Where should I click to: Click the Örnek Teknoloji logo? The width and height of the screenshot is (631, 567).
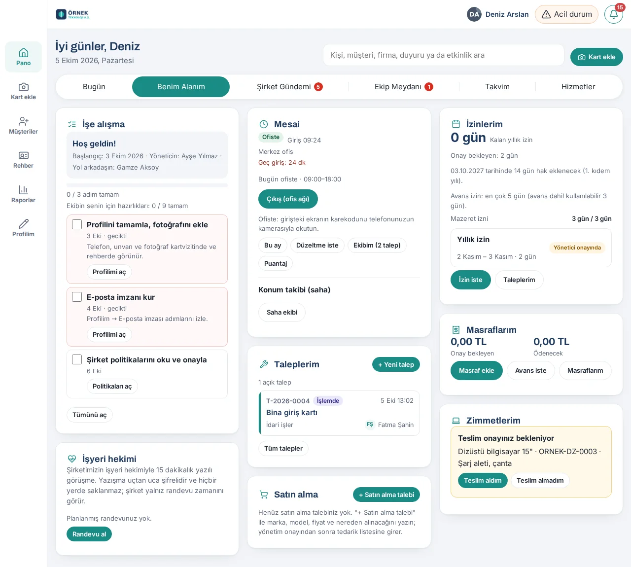click(73, 14)
